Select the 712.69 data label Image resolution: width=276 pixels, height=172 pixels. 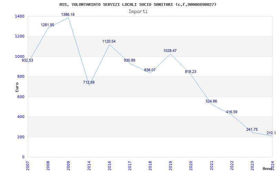(x=89, y=82)
